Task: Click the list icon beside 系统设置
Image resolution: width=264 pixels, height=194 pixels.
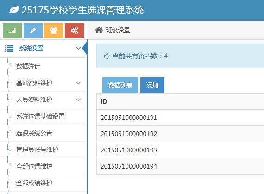Action: coord(9,49)
